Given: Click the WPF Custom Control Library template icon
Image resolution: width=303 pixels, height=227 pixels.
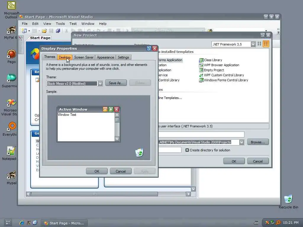Looking at the screenshot, I should click(201, 75).
